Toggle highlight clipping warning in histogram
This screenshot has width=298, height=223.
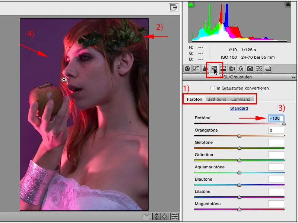(288, 4)
